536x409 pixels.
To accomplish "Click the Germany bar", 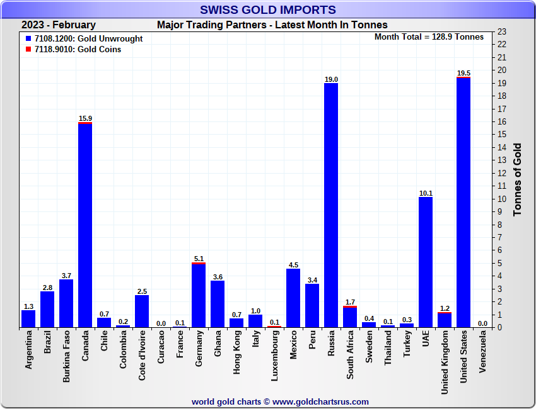I will click(x=199, y=294).
